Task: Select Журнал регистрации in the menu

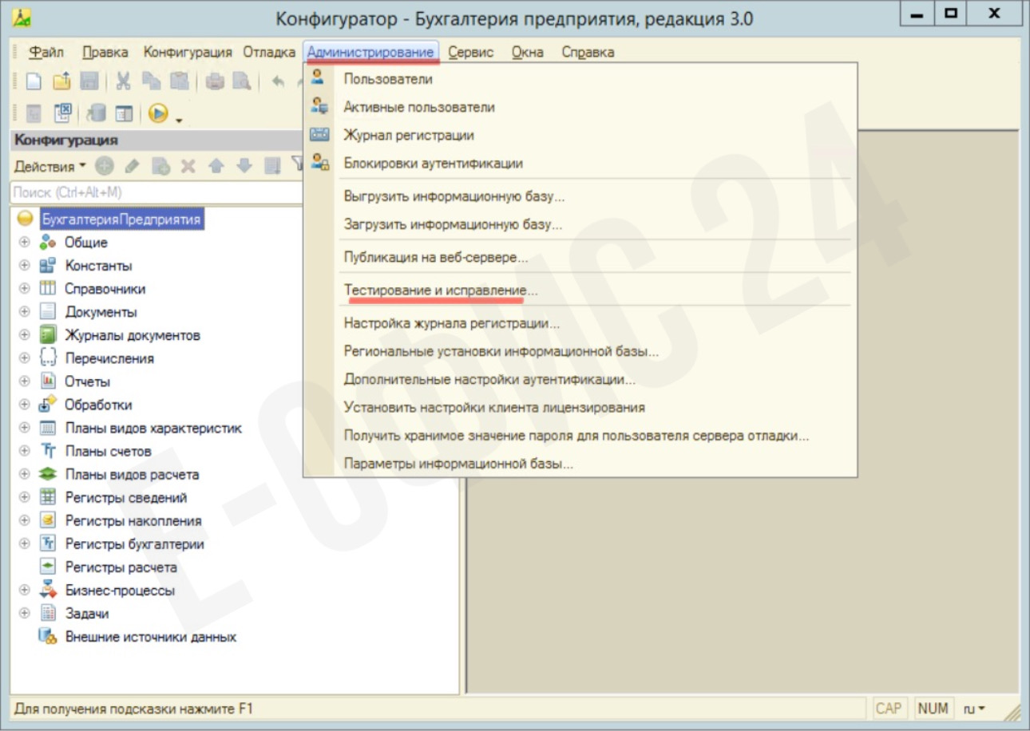Action: [408, 136]
